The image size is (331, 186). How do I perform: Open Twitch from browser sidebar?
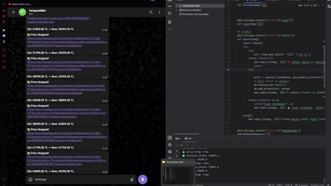[x=4, y=36]
